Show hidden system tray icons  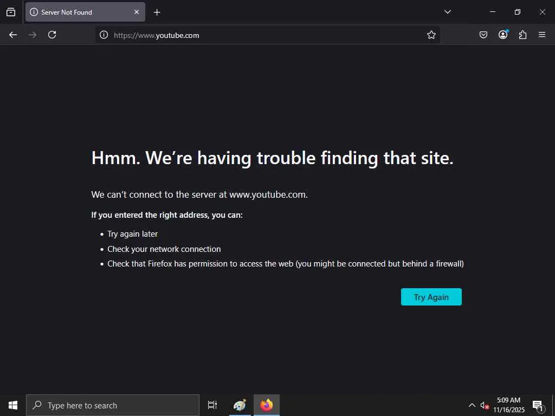(x=472, y=405)
